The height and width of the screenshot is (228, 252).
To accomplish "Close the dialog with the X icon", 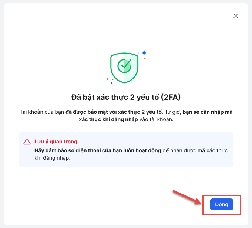I will pos(235,16).
